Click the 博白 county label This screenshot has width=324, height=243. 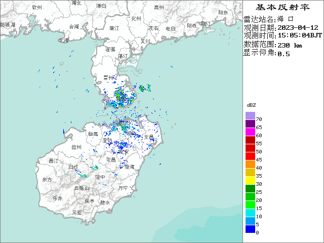[101, 6]
